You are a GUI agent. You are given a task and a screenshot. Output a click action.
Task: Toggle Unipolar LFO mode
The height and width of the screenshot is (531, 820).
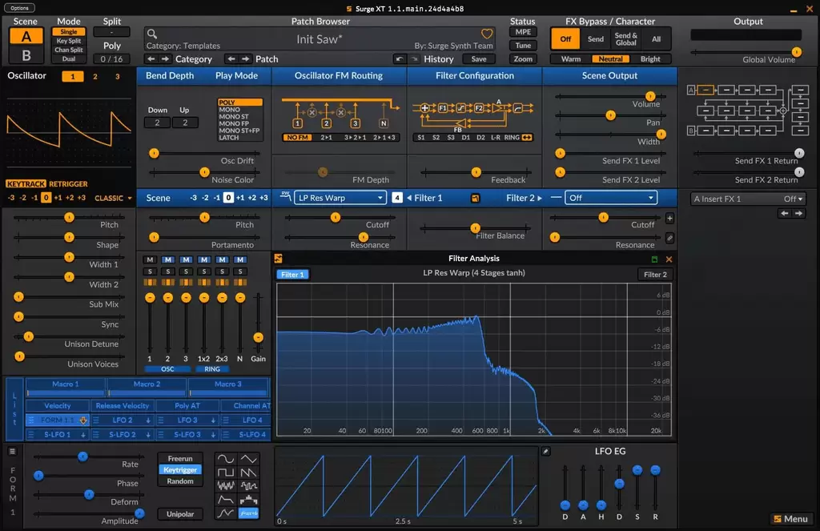[180, 513]
